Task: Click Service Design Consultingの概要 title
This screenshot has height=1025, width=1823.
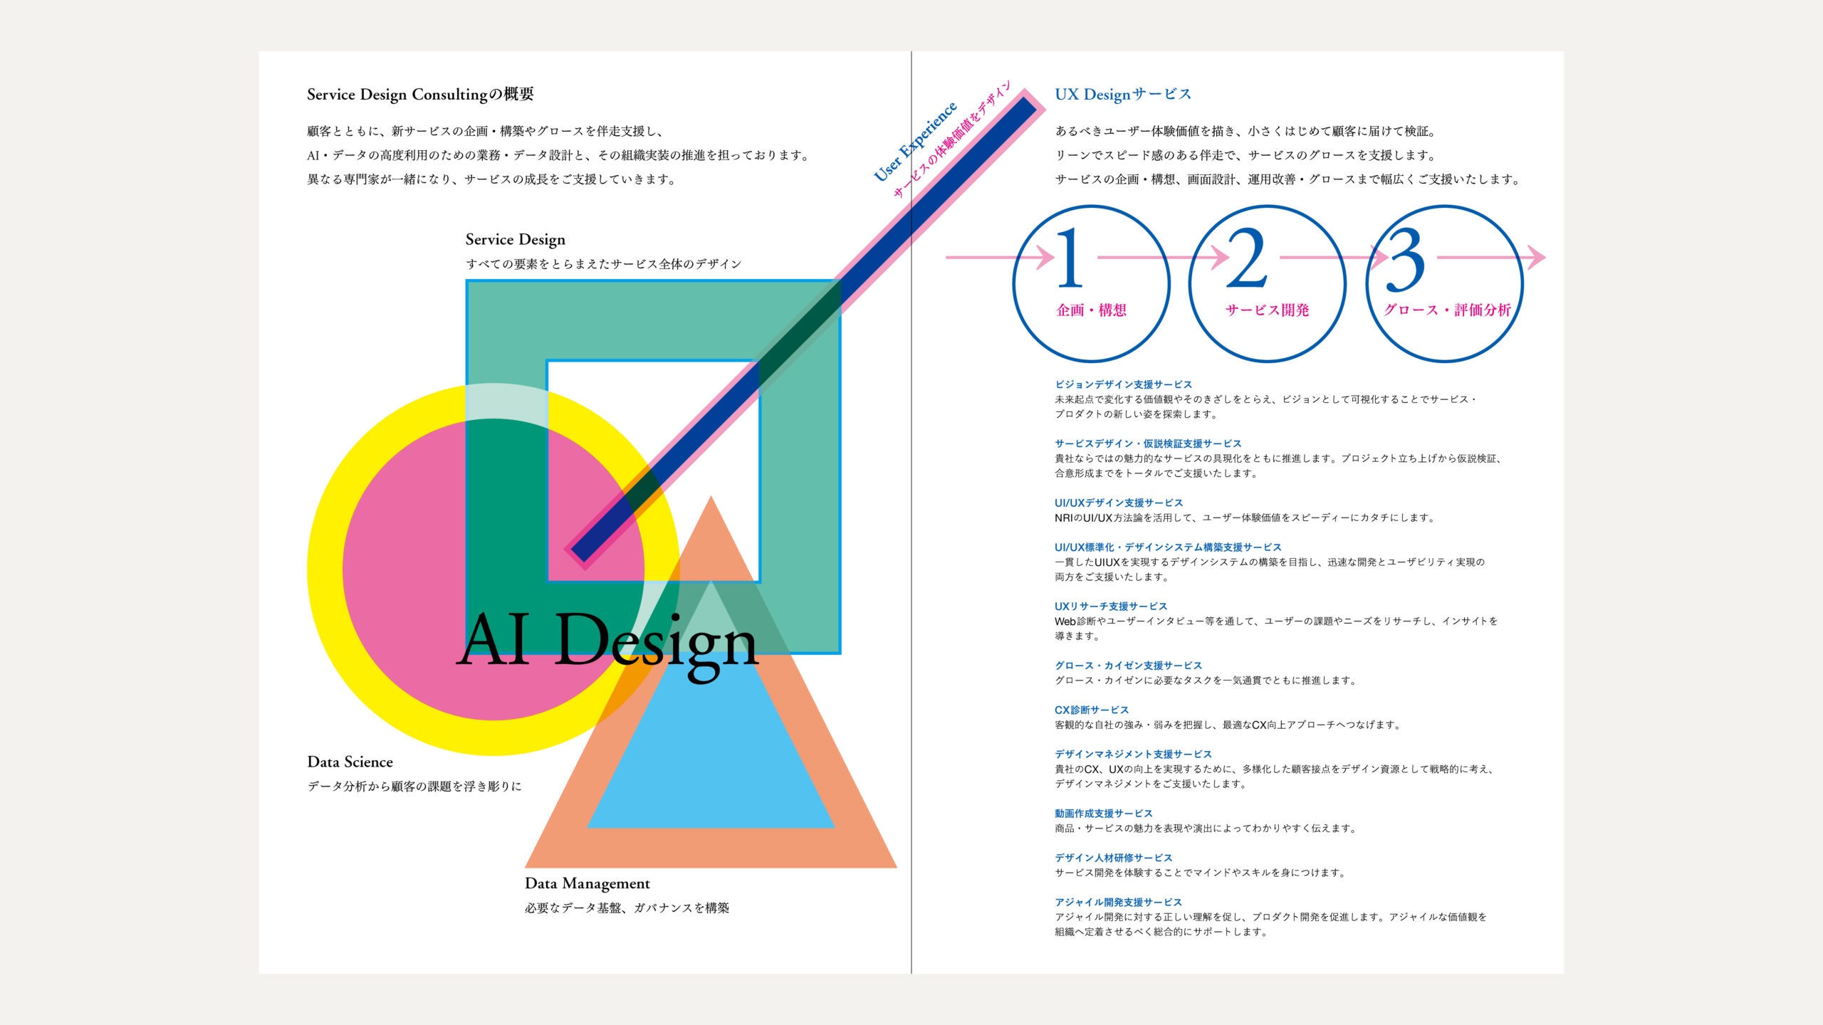Action: pos(420,94)
